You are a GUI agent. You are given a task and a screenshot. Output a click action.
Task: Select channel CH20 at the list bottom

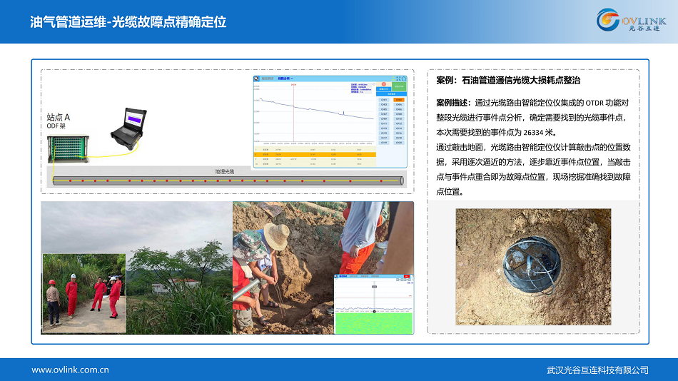pyautogui.click(x=399, y=143)
